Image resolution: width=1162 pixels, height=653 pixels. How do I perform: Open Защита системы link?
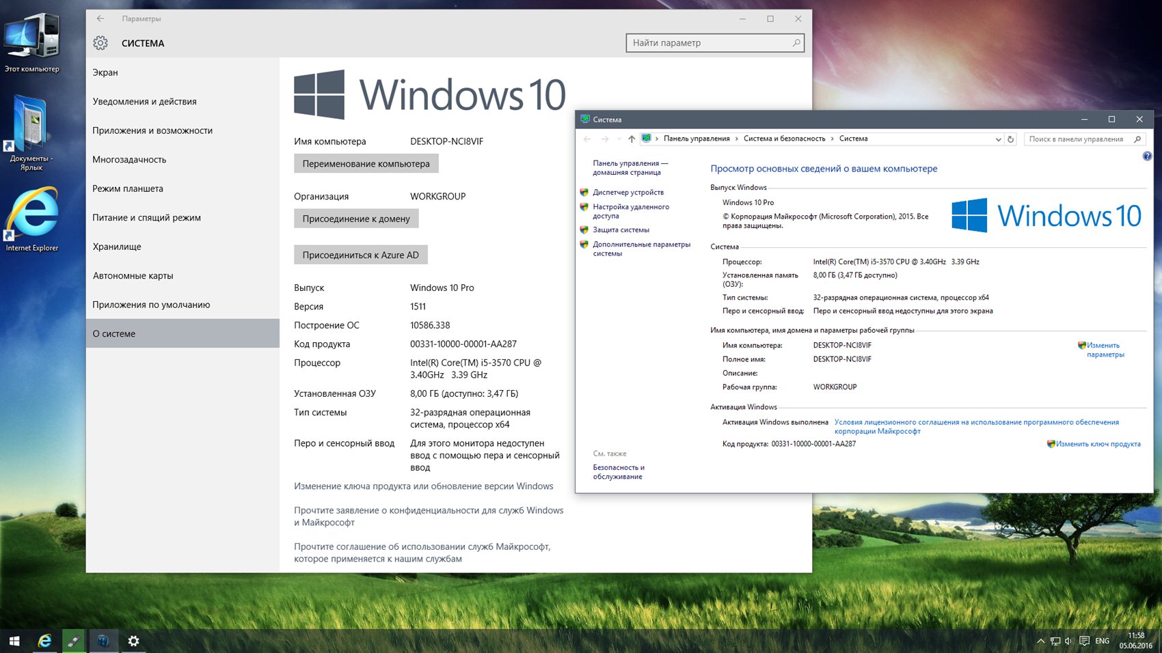pyautogui.click(x=621, y=230)
